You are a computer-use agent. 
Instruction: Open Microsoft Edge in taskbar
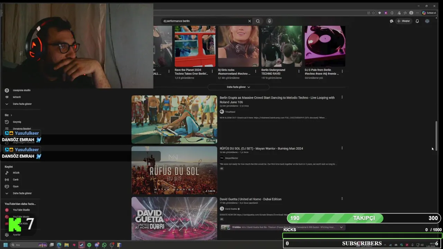point(59,245)
